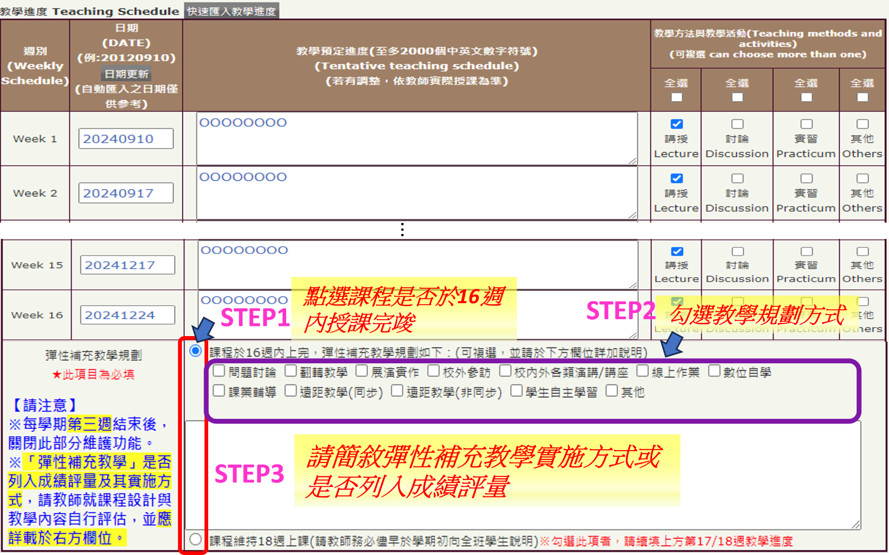Select the 課程於16週內上完 radio option
Viewport: 889px width, 555px height.
195,351
